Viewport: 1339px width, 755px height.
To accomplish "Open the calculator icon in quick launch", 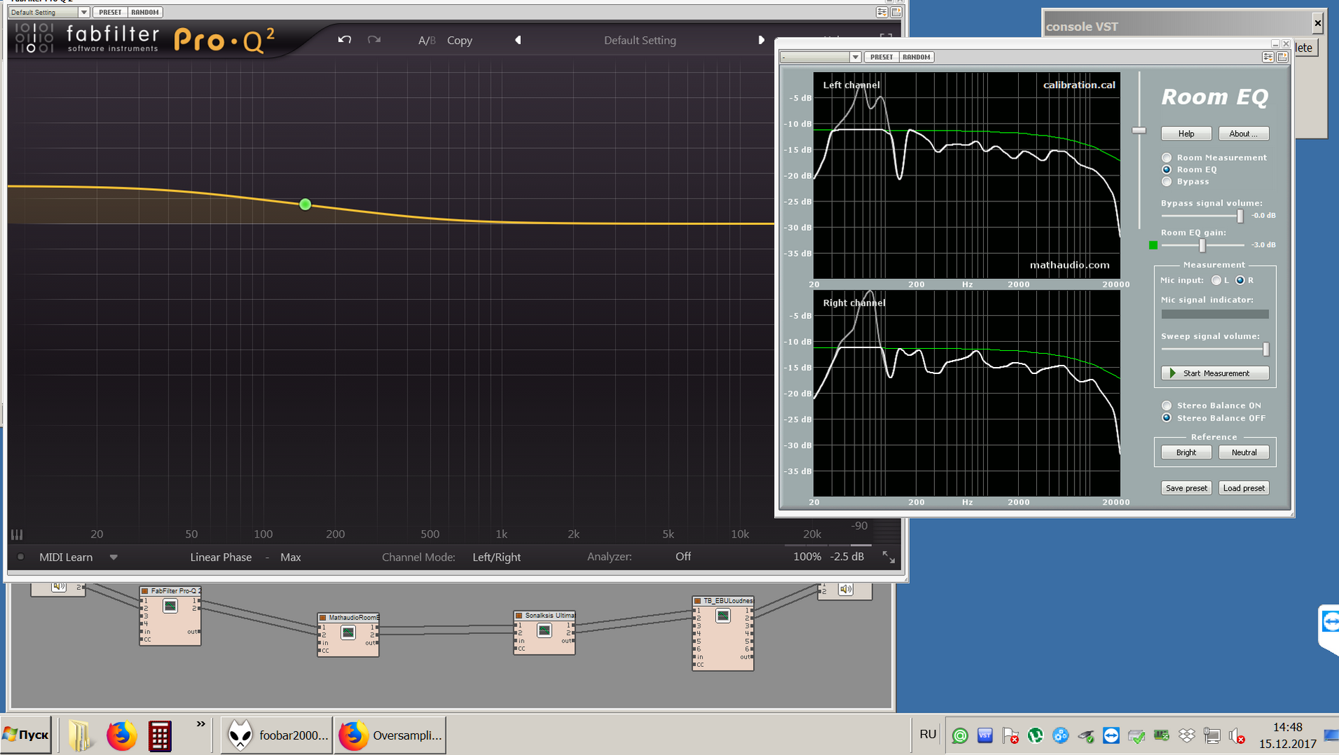I will click(159, 735).
